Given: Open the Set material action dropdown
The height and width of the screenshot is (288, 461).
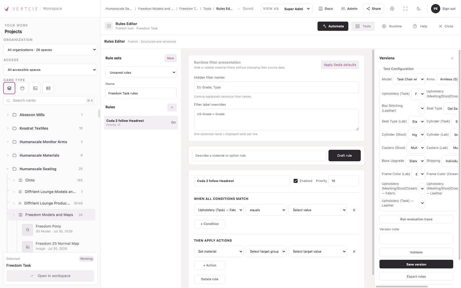Looking at the screenshot, I should pos(219,251).
